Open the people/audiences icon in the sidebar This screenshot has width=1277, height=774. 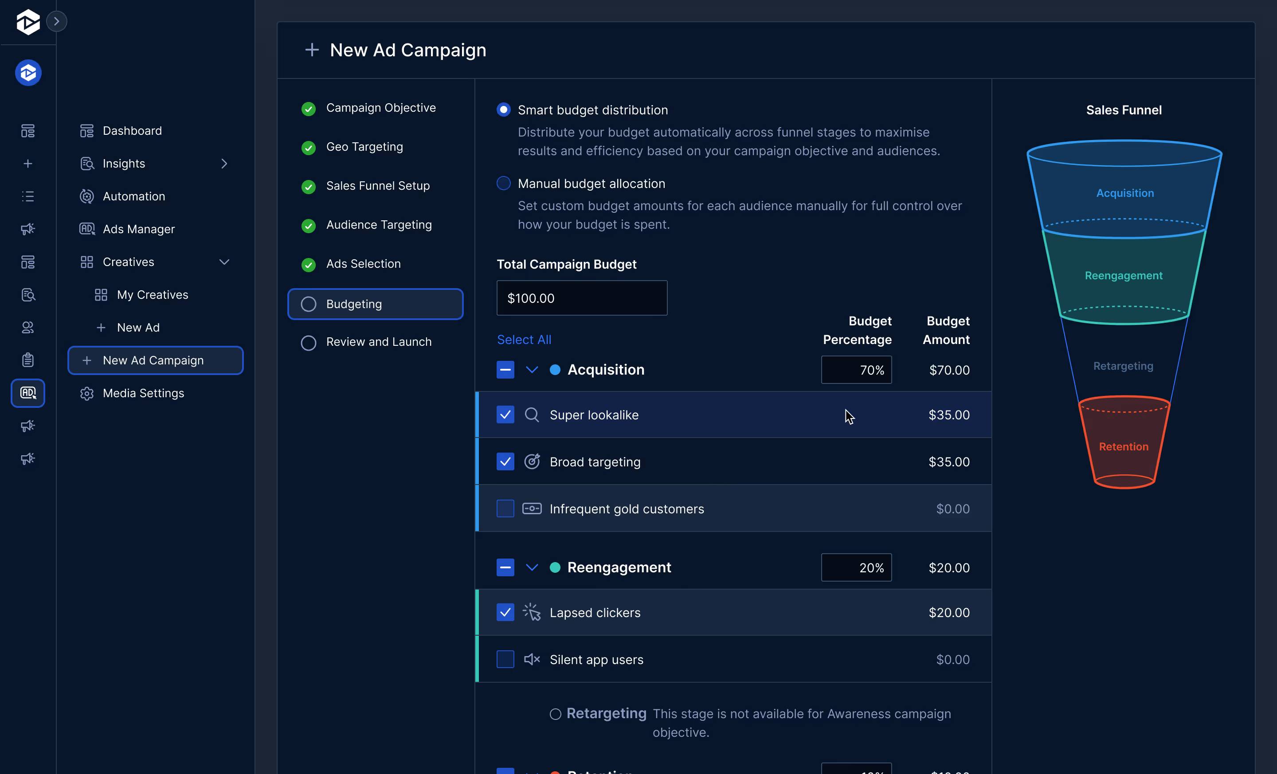(27, 328)
